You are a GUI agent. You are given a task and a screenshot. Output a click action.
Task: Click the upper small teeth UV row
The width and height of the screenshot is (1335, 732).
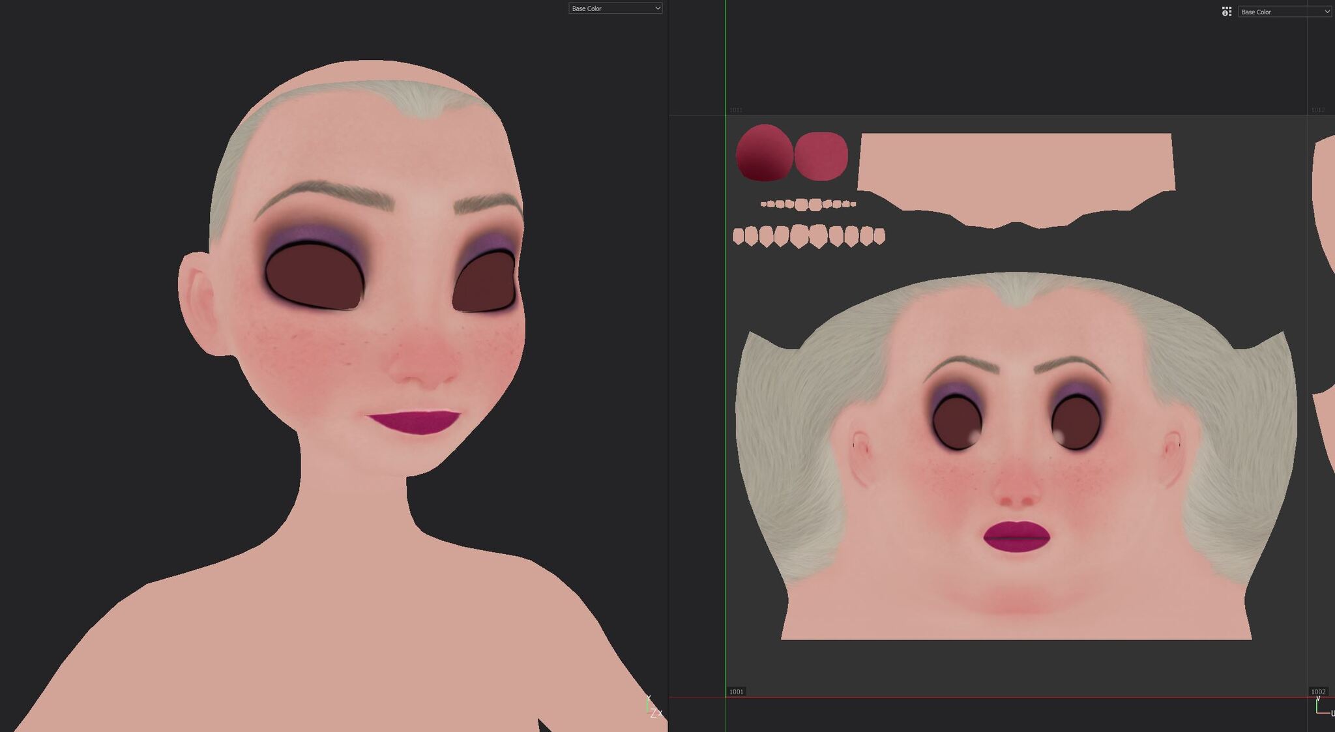pyautogui.click(x=808, y=204)
